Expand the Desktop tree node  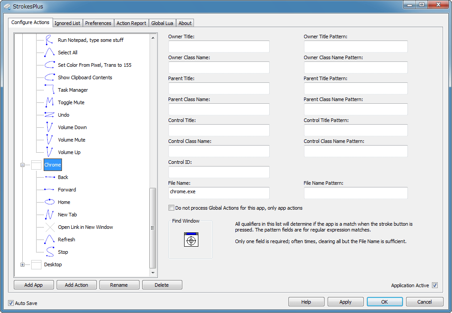22,264
